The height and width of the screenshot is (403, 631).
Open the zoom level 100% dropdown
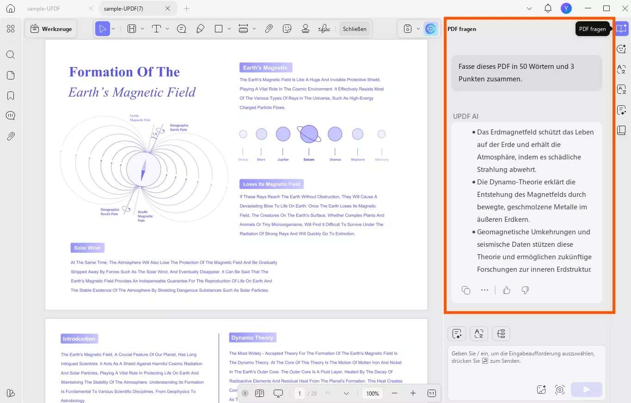pyautogui.click(x=373, y=393)
